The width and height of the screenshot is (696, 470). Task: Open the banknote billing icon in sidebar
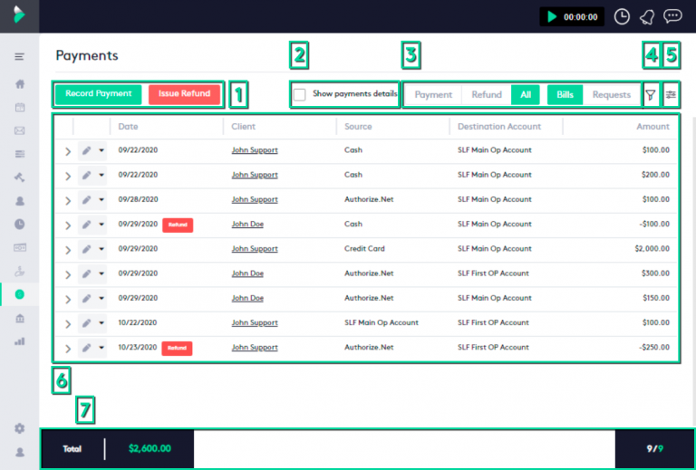click(20, 247)
